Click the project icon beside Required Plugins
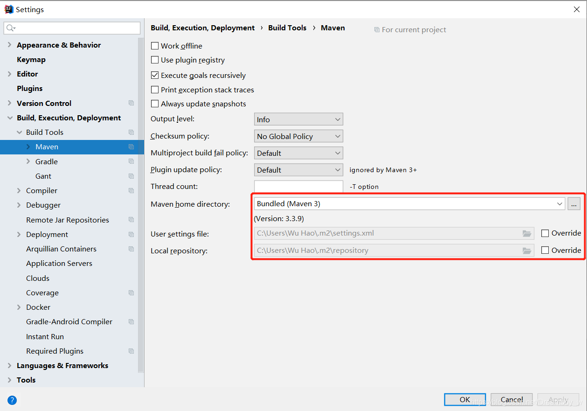This screenshot has height=411, width=587. point(131,351)
